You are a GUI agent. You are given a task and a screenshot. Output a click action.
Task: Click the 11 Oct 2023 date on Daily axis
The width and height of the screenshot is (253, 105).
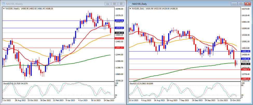(x=223, y=100)
